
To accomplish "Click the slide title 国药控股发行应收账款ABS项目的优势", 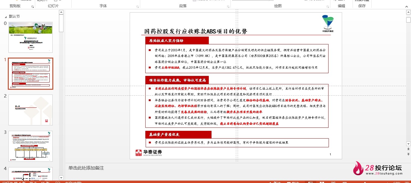I will coord(196,31).
